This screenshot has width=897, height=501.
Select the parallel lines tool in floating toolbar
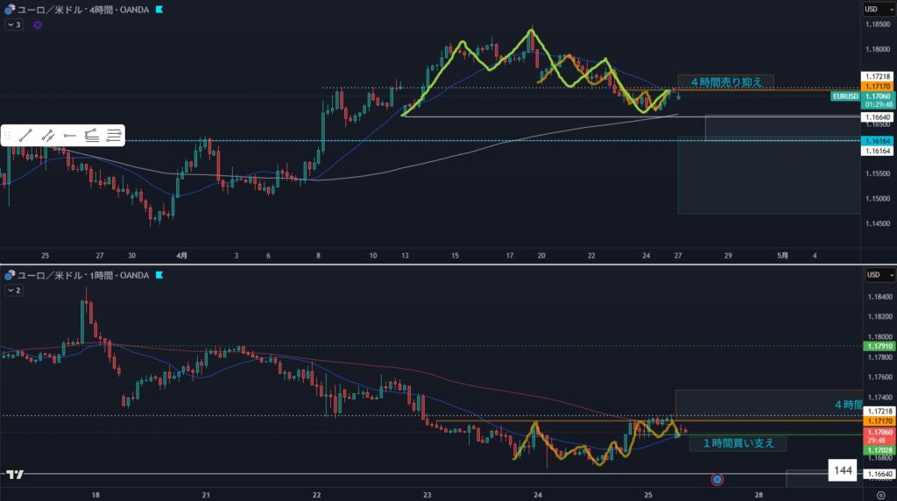point(114,135)
